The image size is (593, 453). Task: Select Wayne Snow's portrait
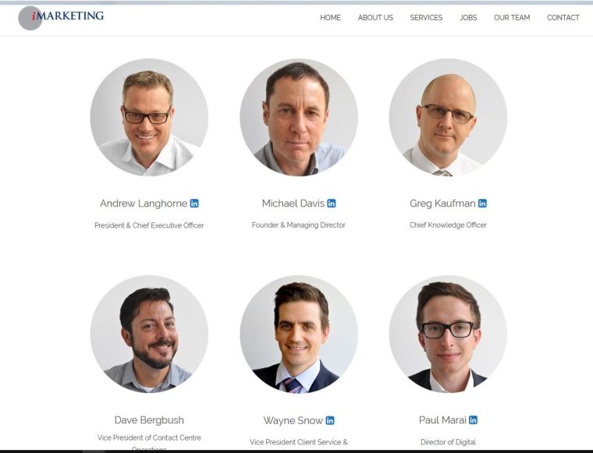(x=299, y=334)
